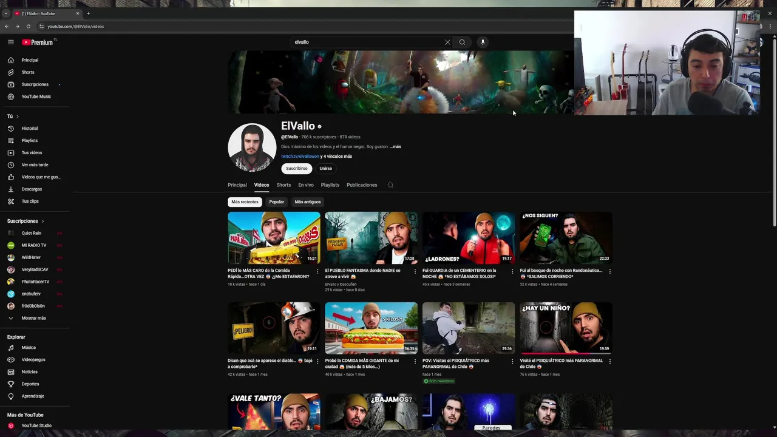Open Historial in the sidebar

29,128
